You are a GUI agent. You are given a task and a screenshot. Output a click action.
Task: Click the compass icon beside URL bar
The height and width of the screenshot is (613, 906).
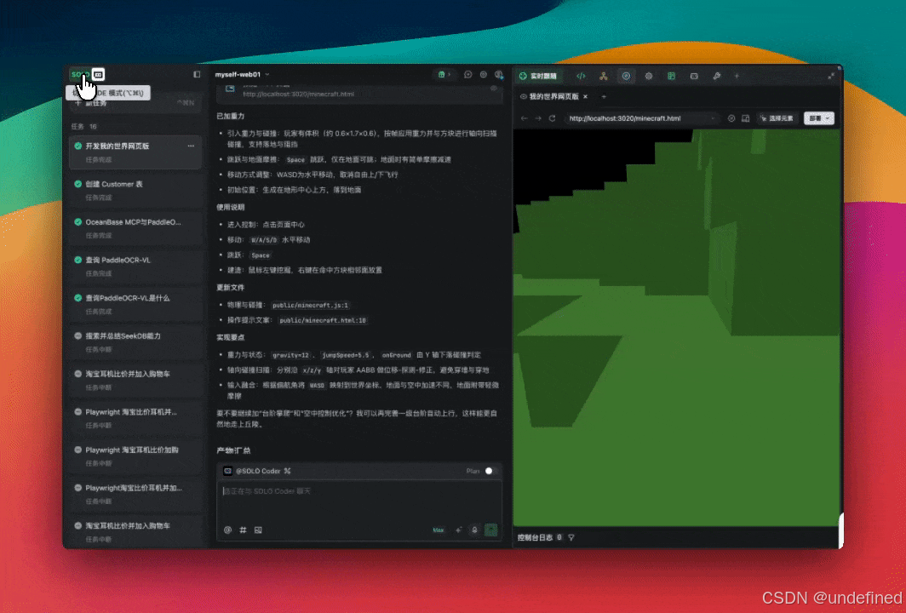(731, 117)
